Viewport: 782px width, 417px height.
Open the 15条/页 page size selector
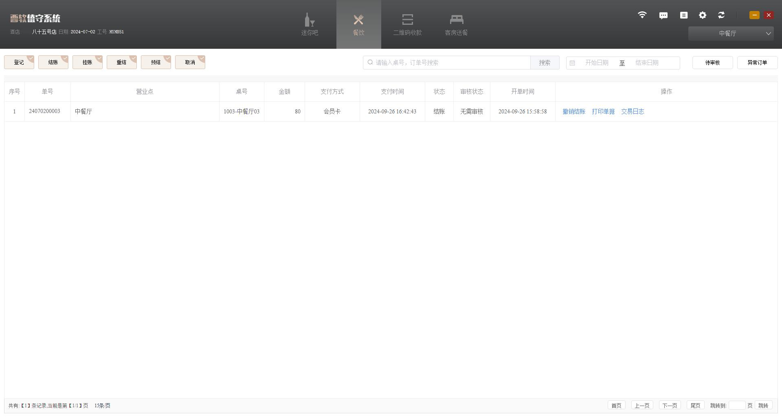[x=102, y=406]
